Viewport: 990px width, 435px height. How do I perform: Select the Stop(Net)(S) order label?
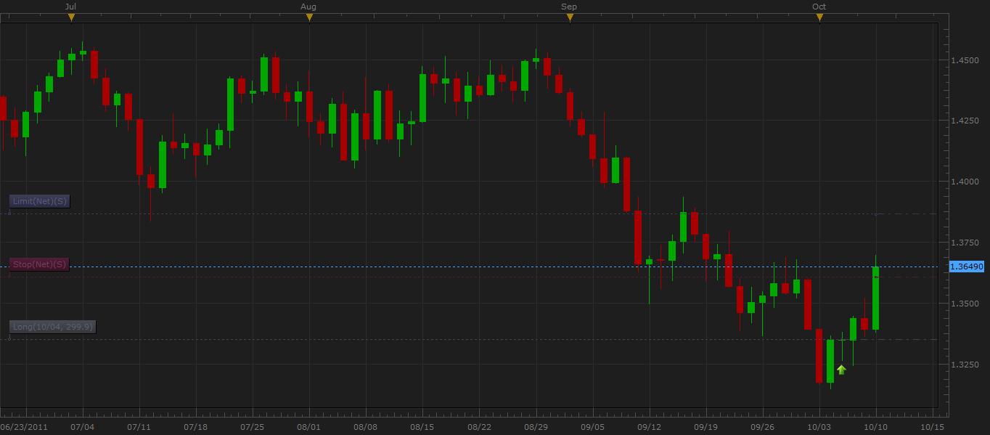39,264
